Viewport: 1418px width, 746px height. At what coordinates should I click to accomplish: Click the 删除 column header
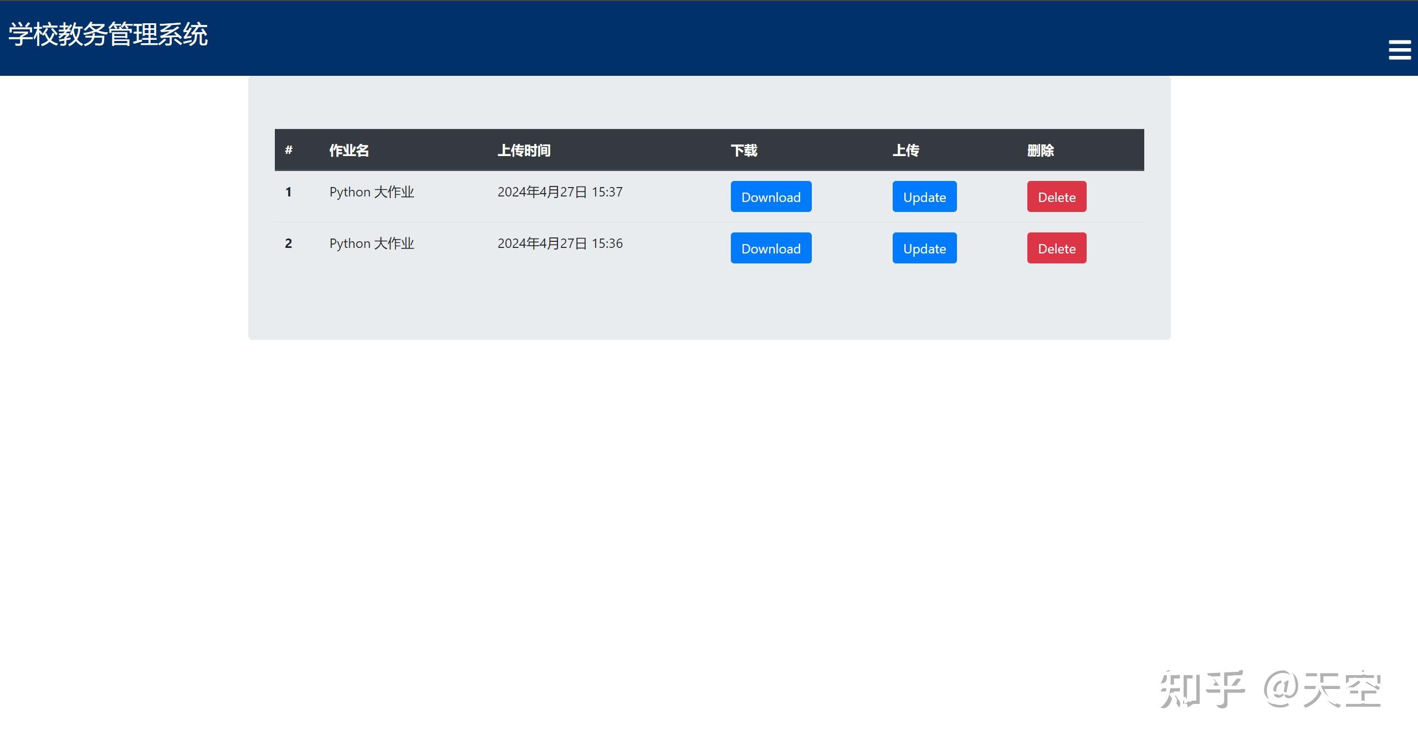[1040, 151]
